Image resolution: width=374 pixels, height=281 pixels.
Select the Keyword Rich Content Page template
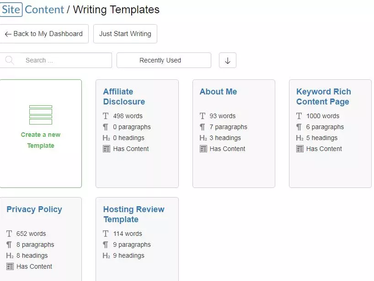click(330, 134)
